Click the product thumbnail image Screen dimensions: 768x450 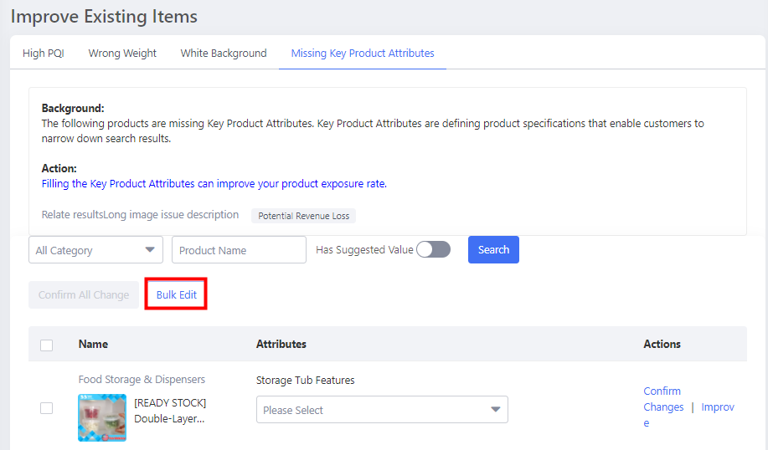102,417
